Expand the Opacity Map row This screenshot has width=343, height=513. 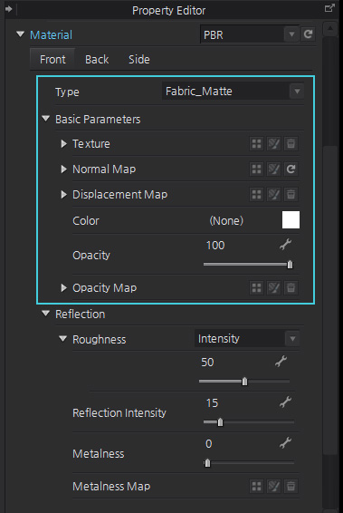coord(63,288)
